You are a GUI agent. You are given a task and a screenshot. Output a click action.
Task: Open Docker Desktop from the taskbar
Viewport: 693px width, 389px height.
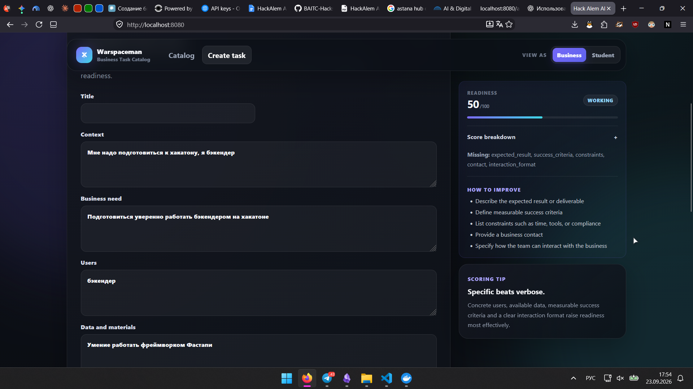(406, 378)
